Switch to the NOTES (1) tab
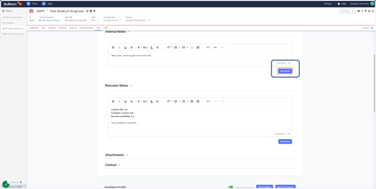The height and width of the screenshot is (189, 376). click(x=62, y=28)
